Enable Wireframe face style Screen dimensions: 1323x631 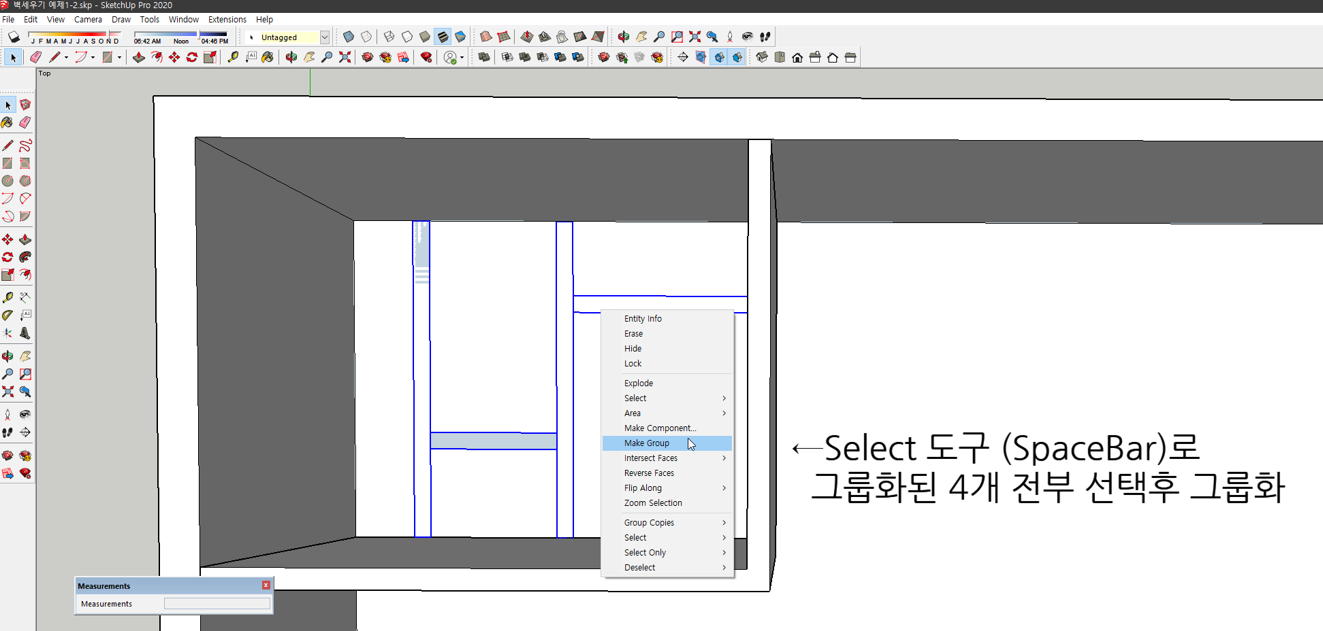coord(389,37)
